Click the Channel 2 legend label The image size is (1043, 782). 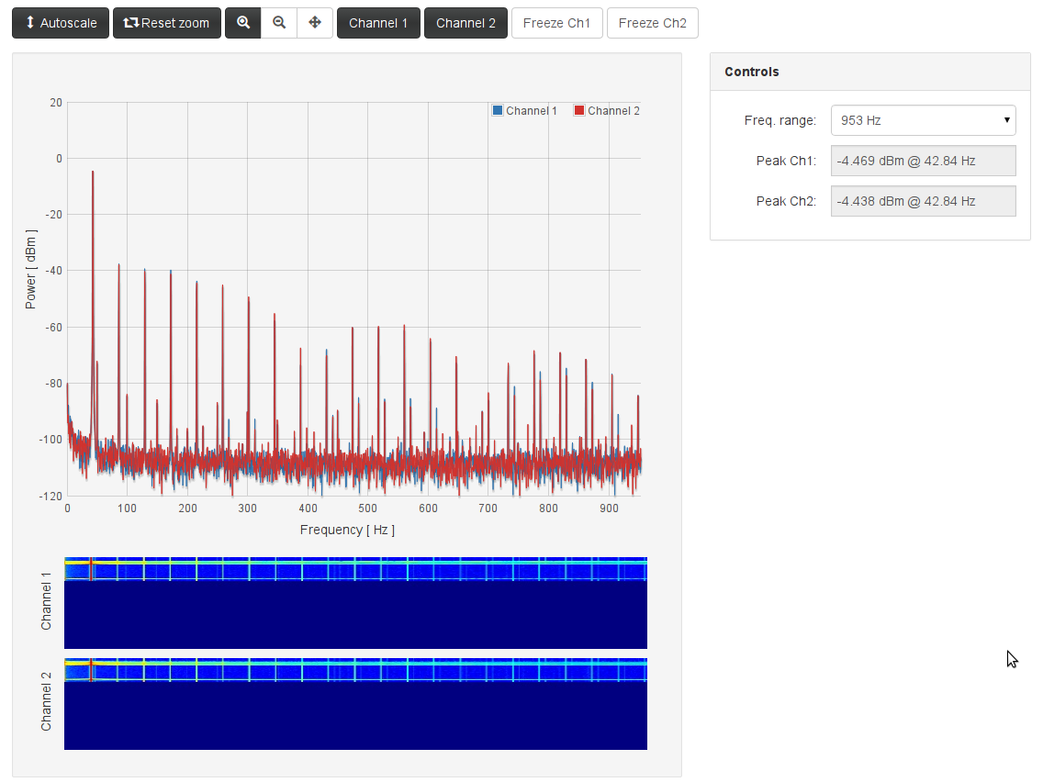[x=613, y=111]
